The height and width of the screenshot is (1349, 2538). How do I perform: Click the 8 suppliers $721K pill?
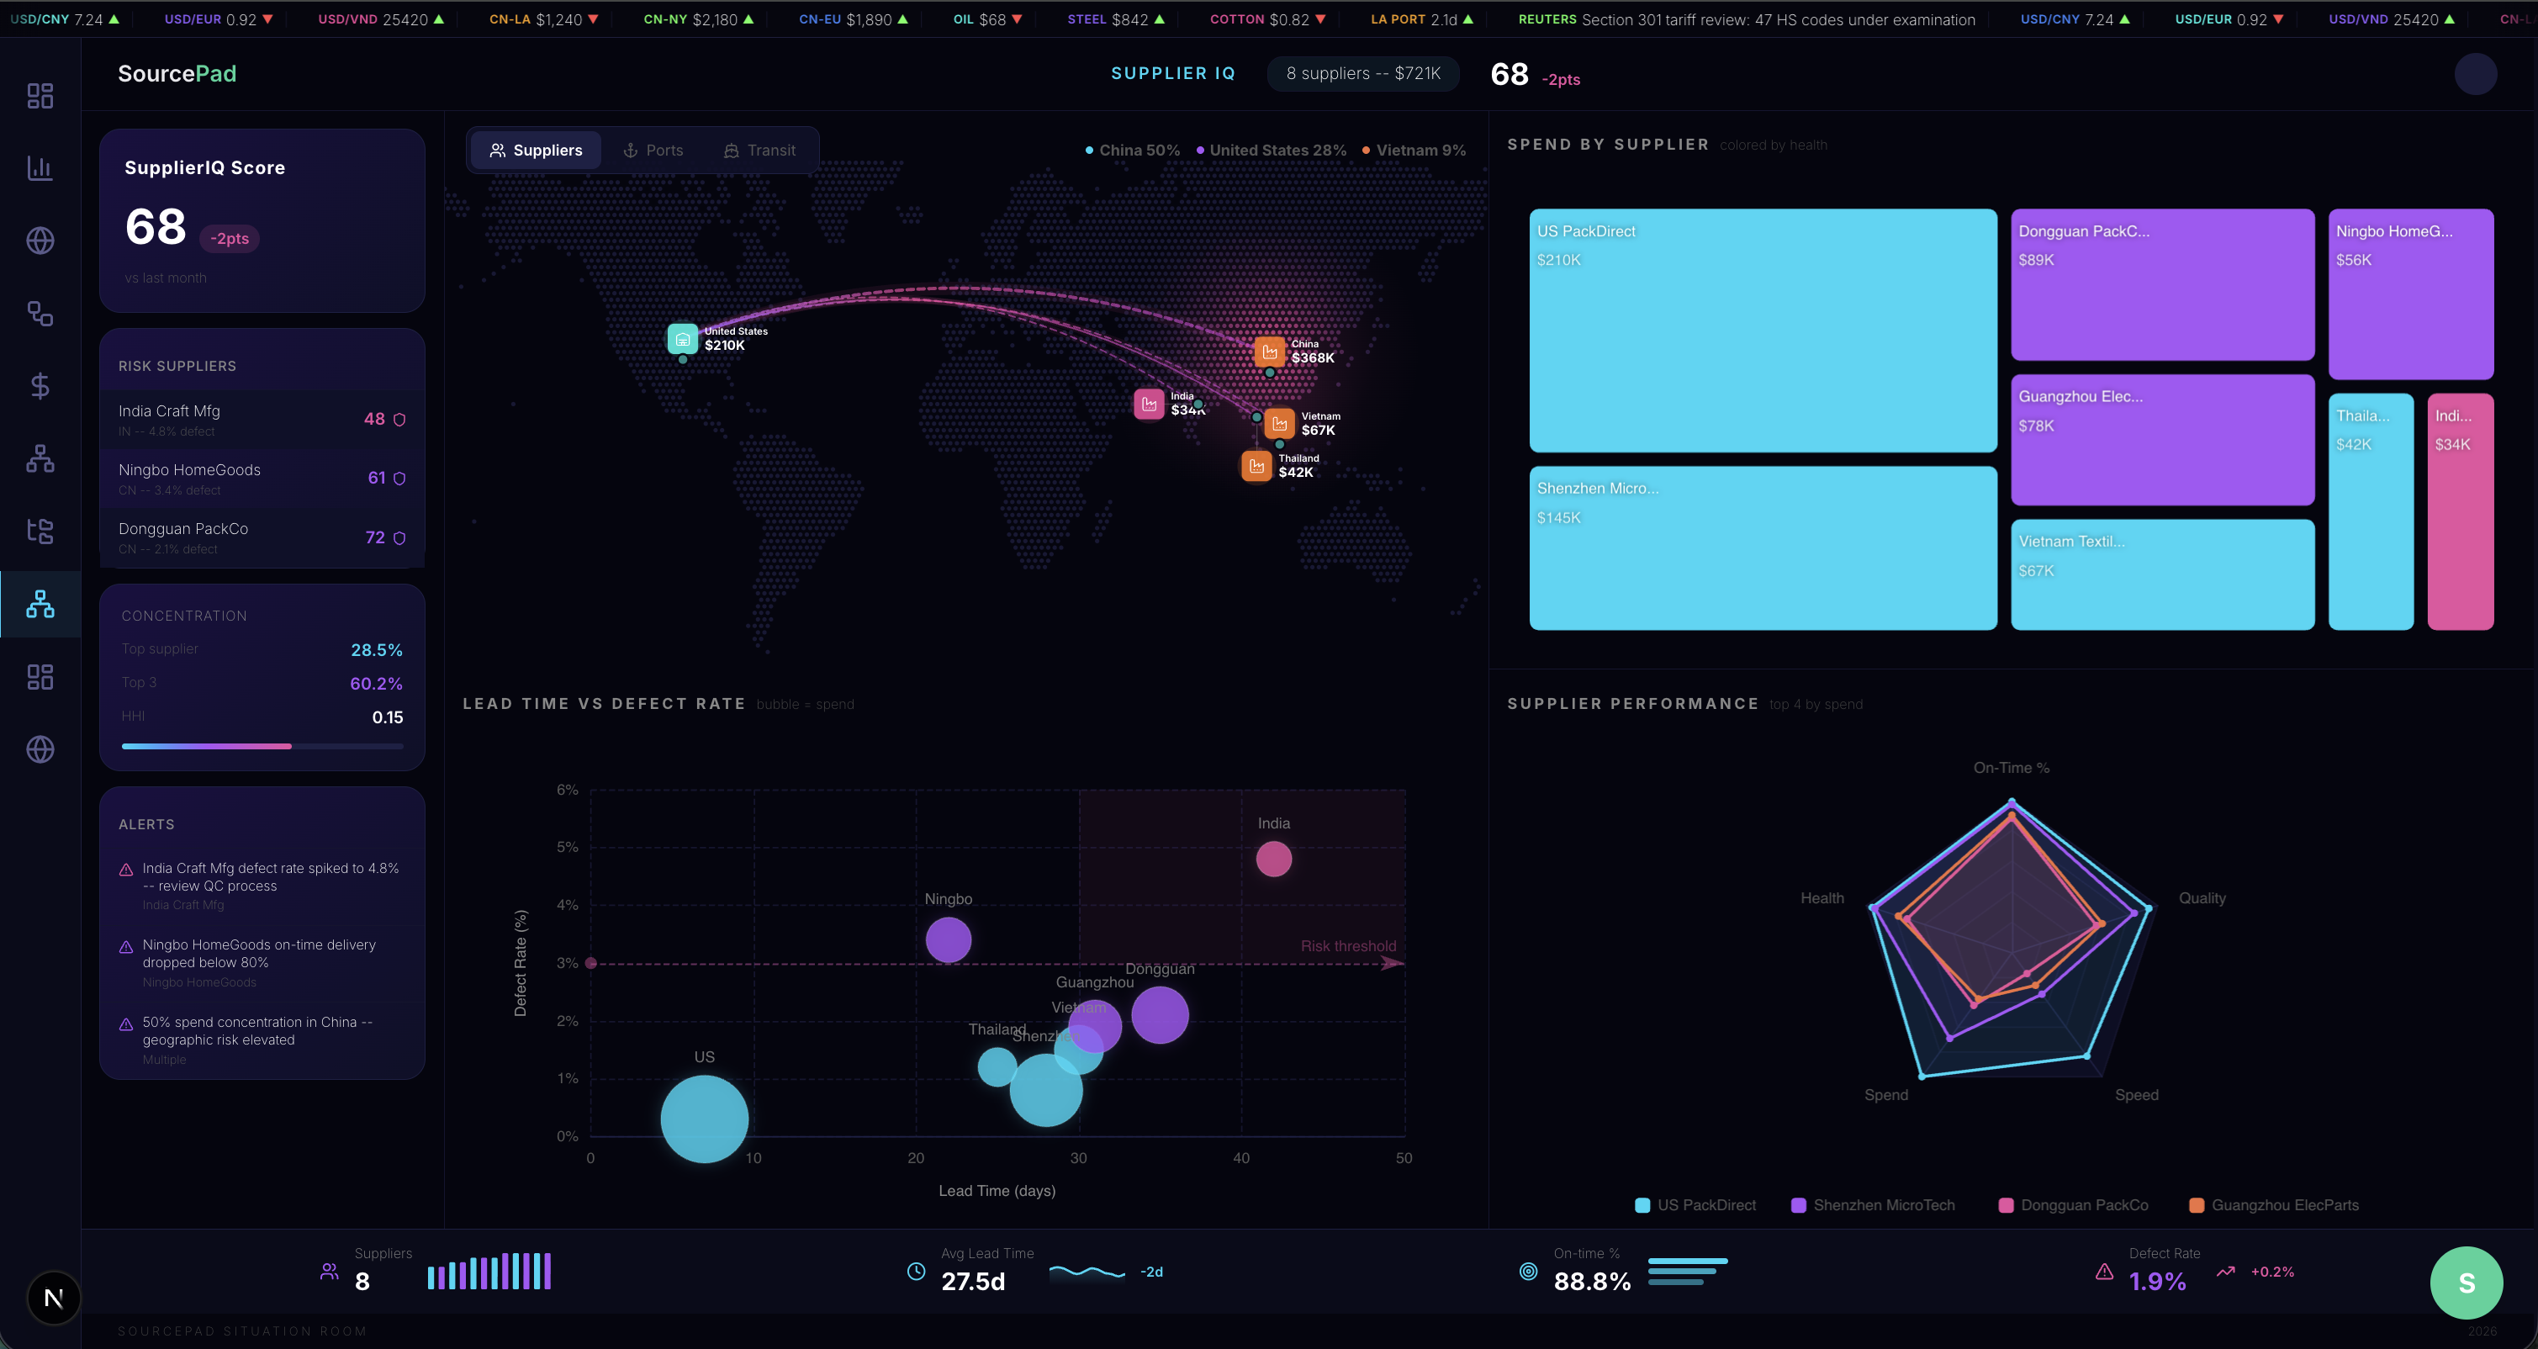coord(1362,74)
